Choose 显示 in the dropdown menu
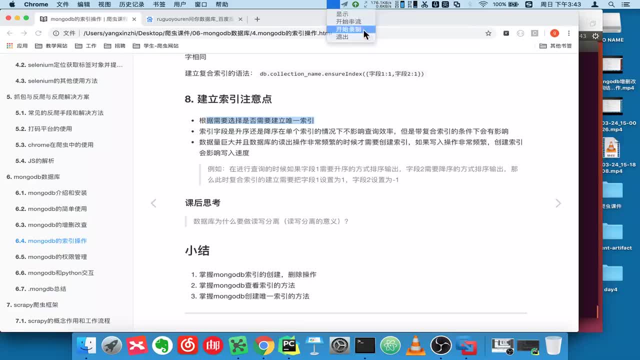This screenshot has width=640, height=360. (351, 14)
